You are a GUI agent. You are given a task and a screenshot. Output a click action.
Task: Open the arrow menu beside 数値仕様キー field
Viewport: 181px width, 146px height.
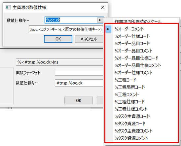(100, 20)
